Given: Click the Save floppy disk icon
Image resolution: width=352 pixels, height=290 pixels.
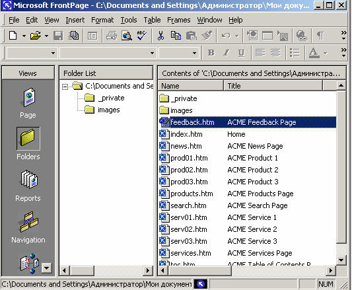Looking at the screenshot, I should click(x=58, y=36).
